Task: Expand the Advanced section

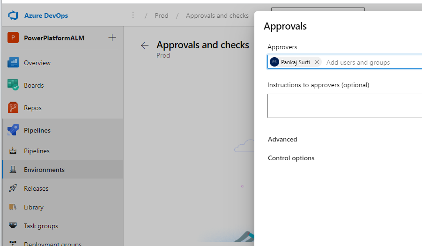Action: [x=282, y=139]
